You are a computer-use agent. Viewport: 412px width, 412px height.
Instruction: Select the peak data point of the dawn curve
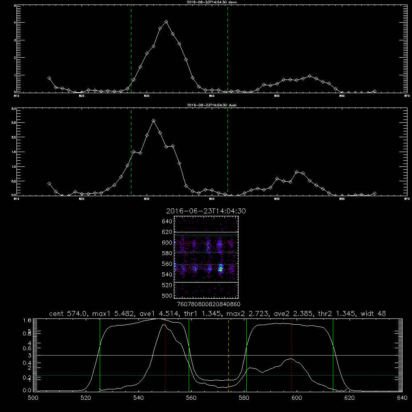[166, 22]
